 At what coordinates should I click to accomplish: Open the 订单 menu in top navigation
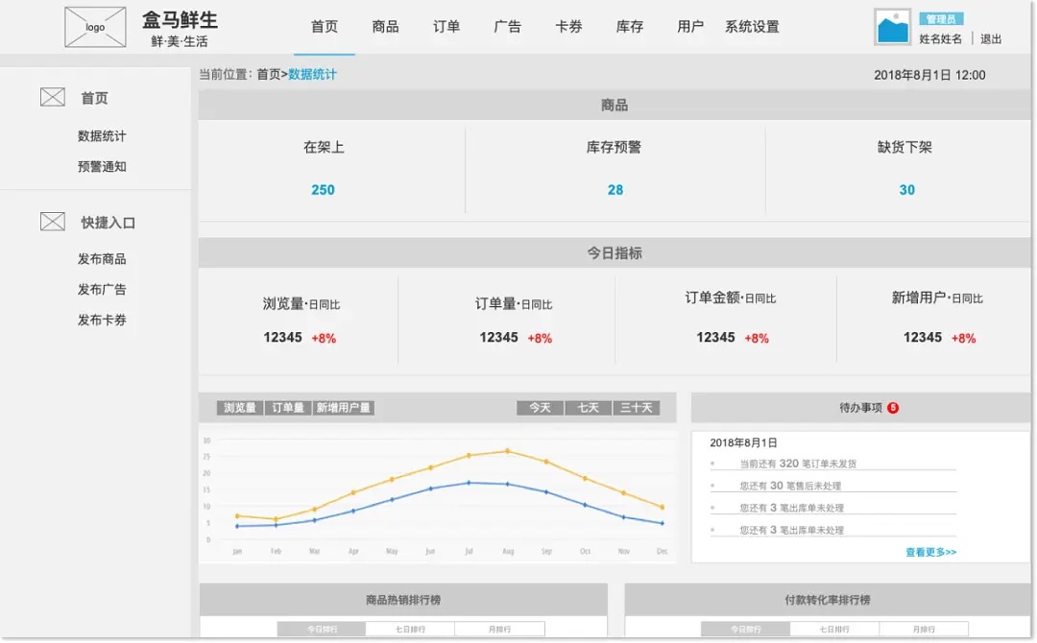pos(446,27)
